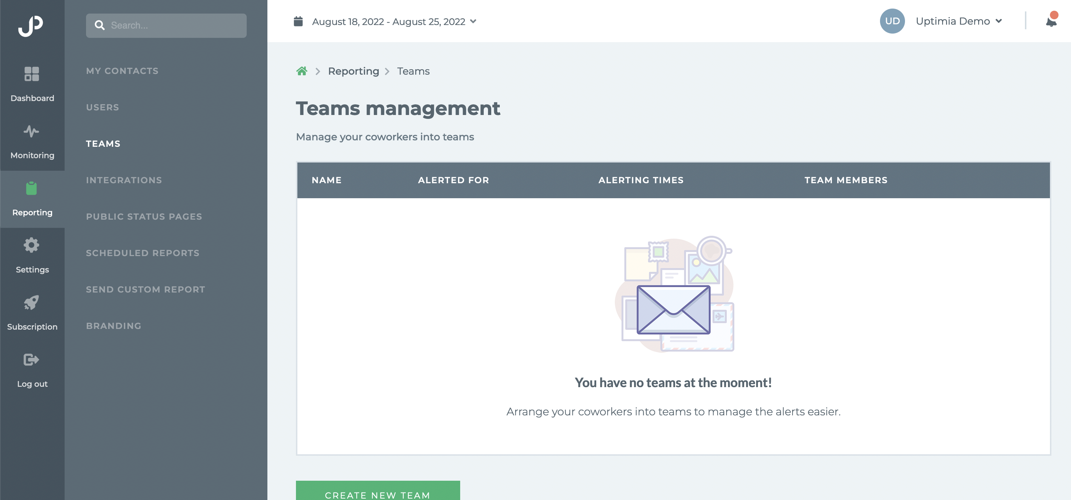Open My Contacts menu item
This screenshot has height=500, width=1071.
click(x=122, y=71)
